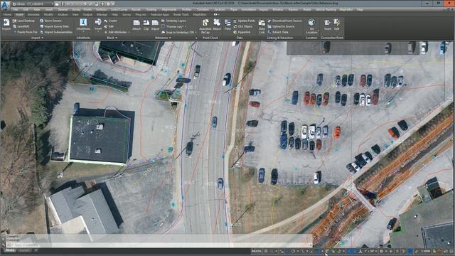Expand the Block panel
Viewport: 455px width, 256px height.
click(112, 38)
